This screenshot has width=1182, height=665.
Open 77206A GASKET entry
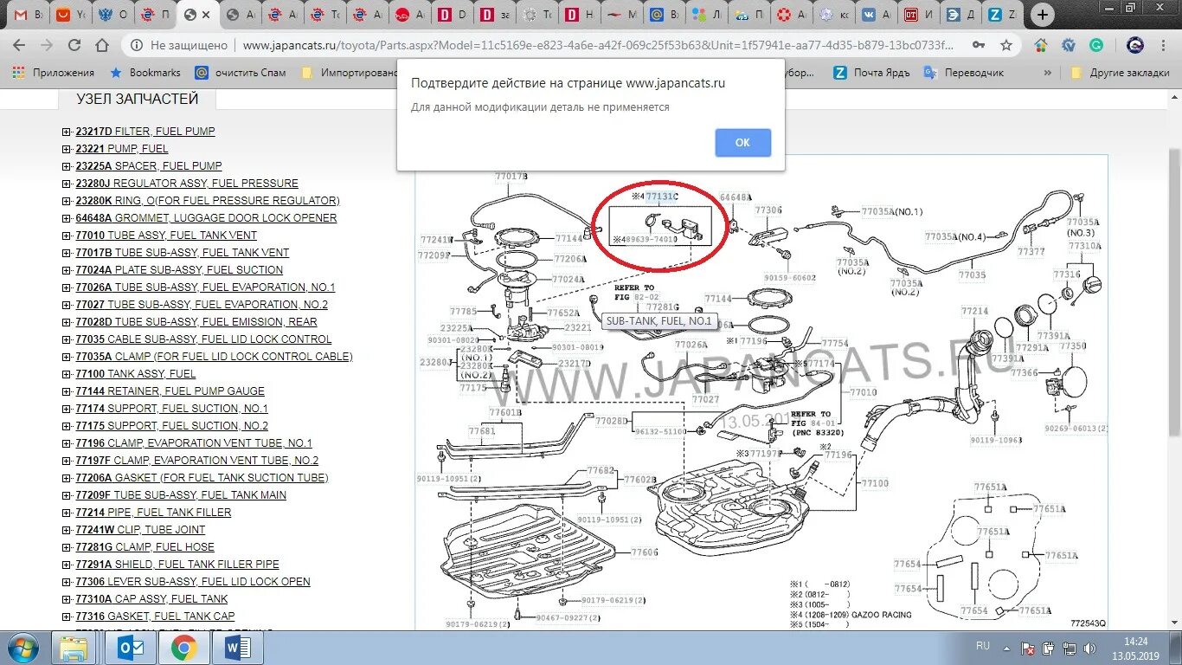[x=202, y=478]
